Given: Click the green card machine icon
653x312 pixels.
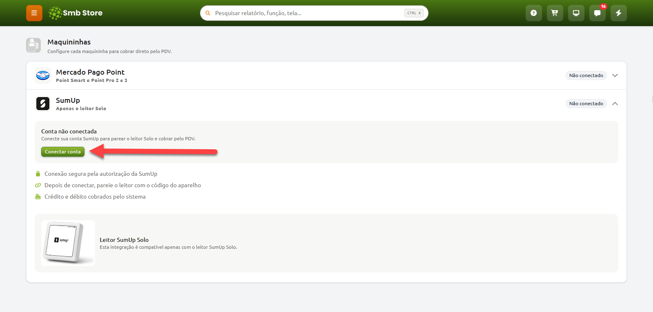Looking at the screenshot, I should 38,197.
